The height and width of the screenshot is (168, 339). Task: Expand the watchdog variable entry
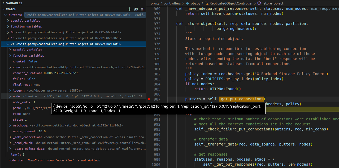[10, 125]
